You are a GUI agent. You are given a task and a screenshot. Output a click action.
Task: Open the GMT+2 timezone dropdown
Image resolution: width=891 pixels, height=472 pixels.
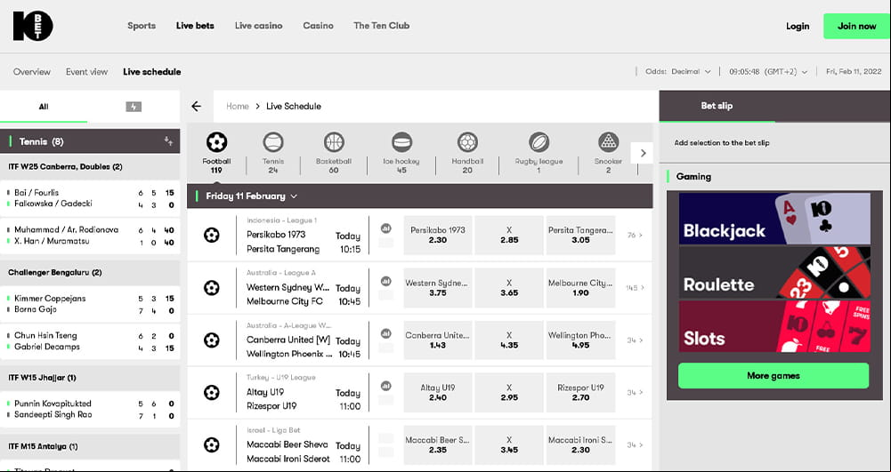768,71
